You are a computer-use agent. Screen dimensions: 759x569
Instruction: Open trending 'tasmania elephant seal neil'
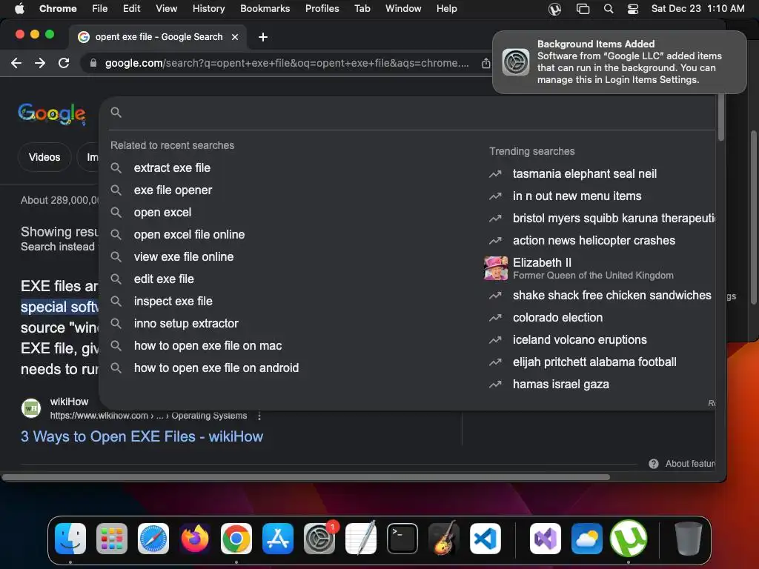(584, 173)
